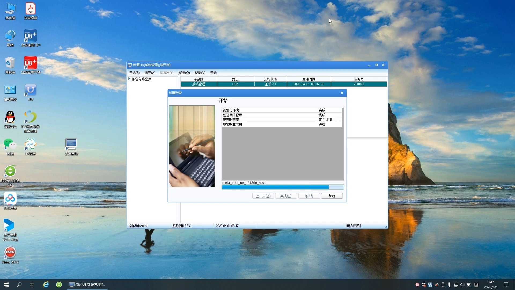Click the 取消 button in the dialog

click(309, 196)
